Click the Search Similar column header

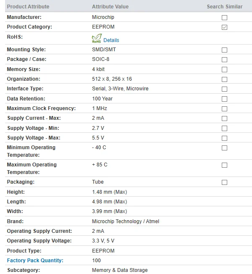(x=225, y=7)
